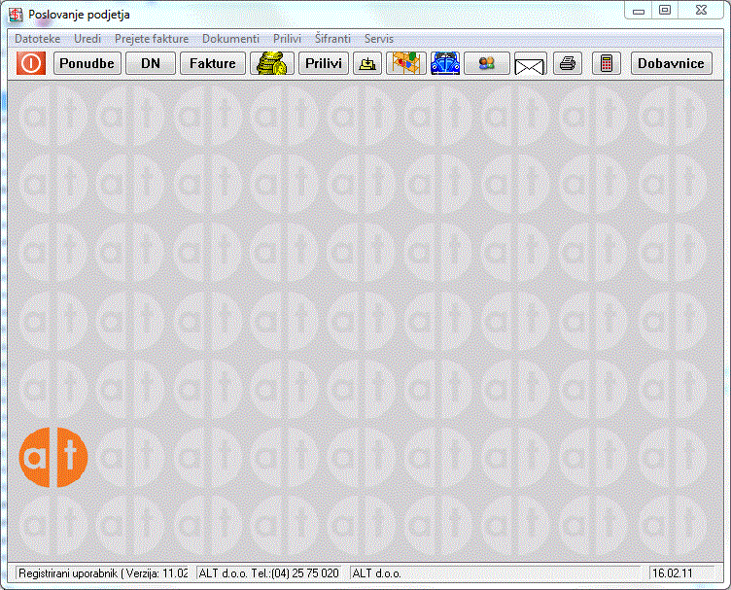Click the red power exit icon
This screenshot has height=590, width=731.
[x=31, y=63]
